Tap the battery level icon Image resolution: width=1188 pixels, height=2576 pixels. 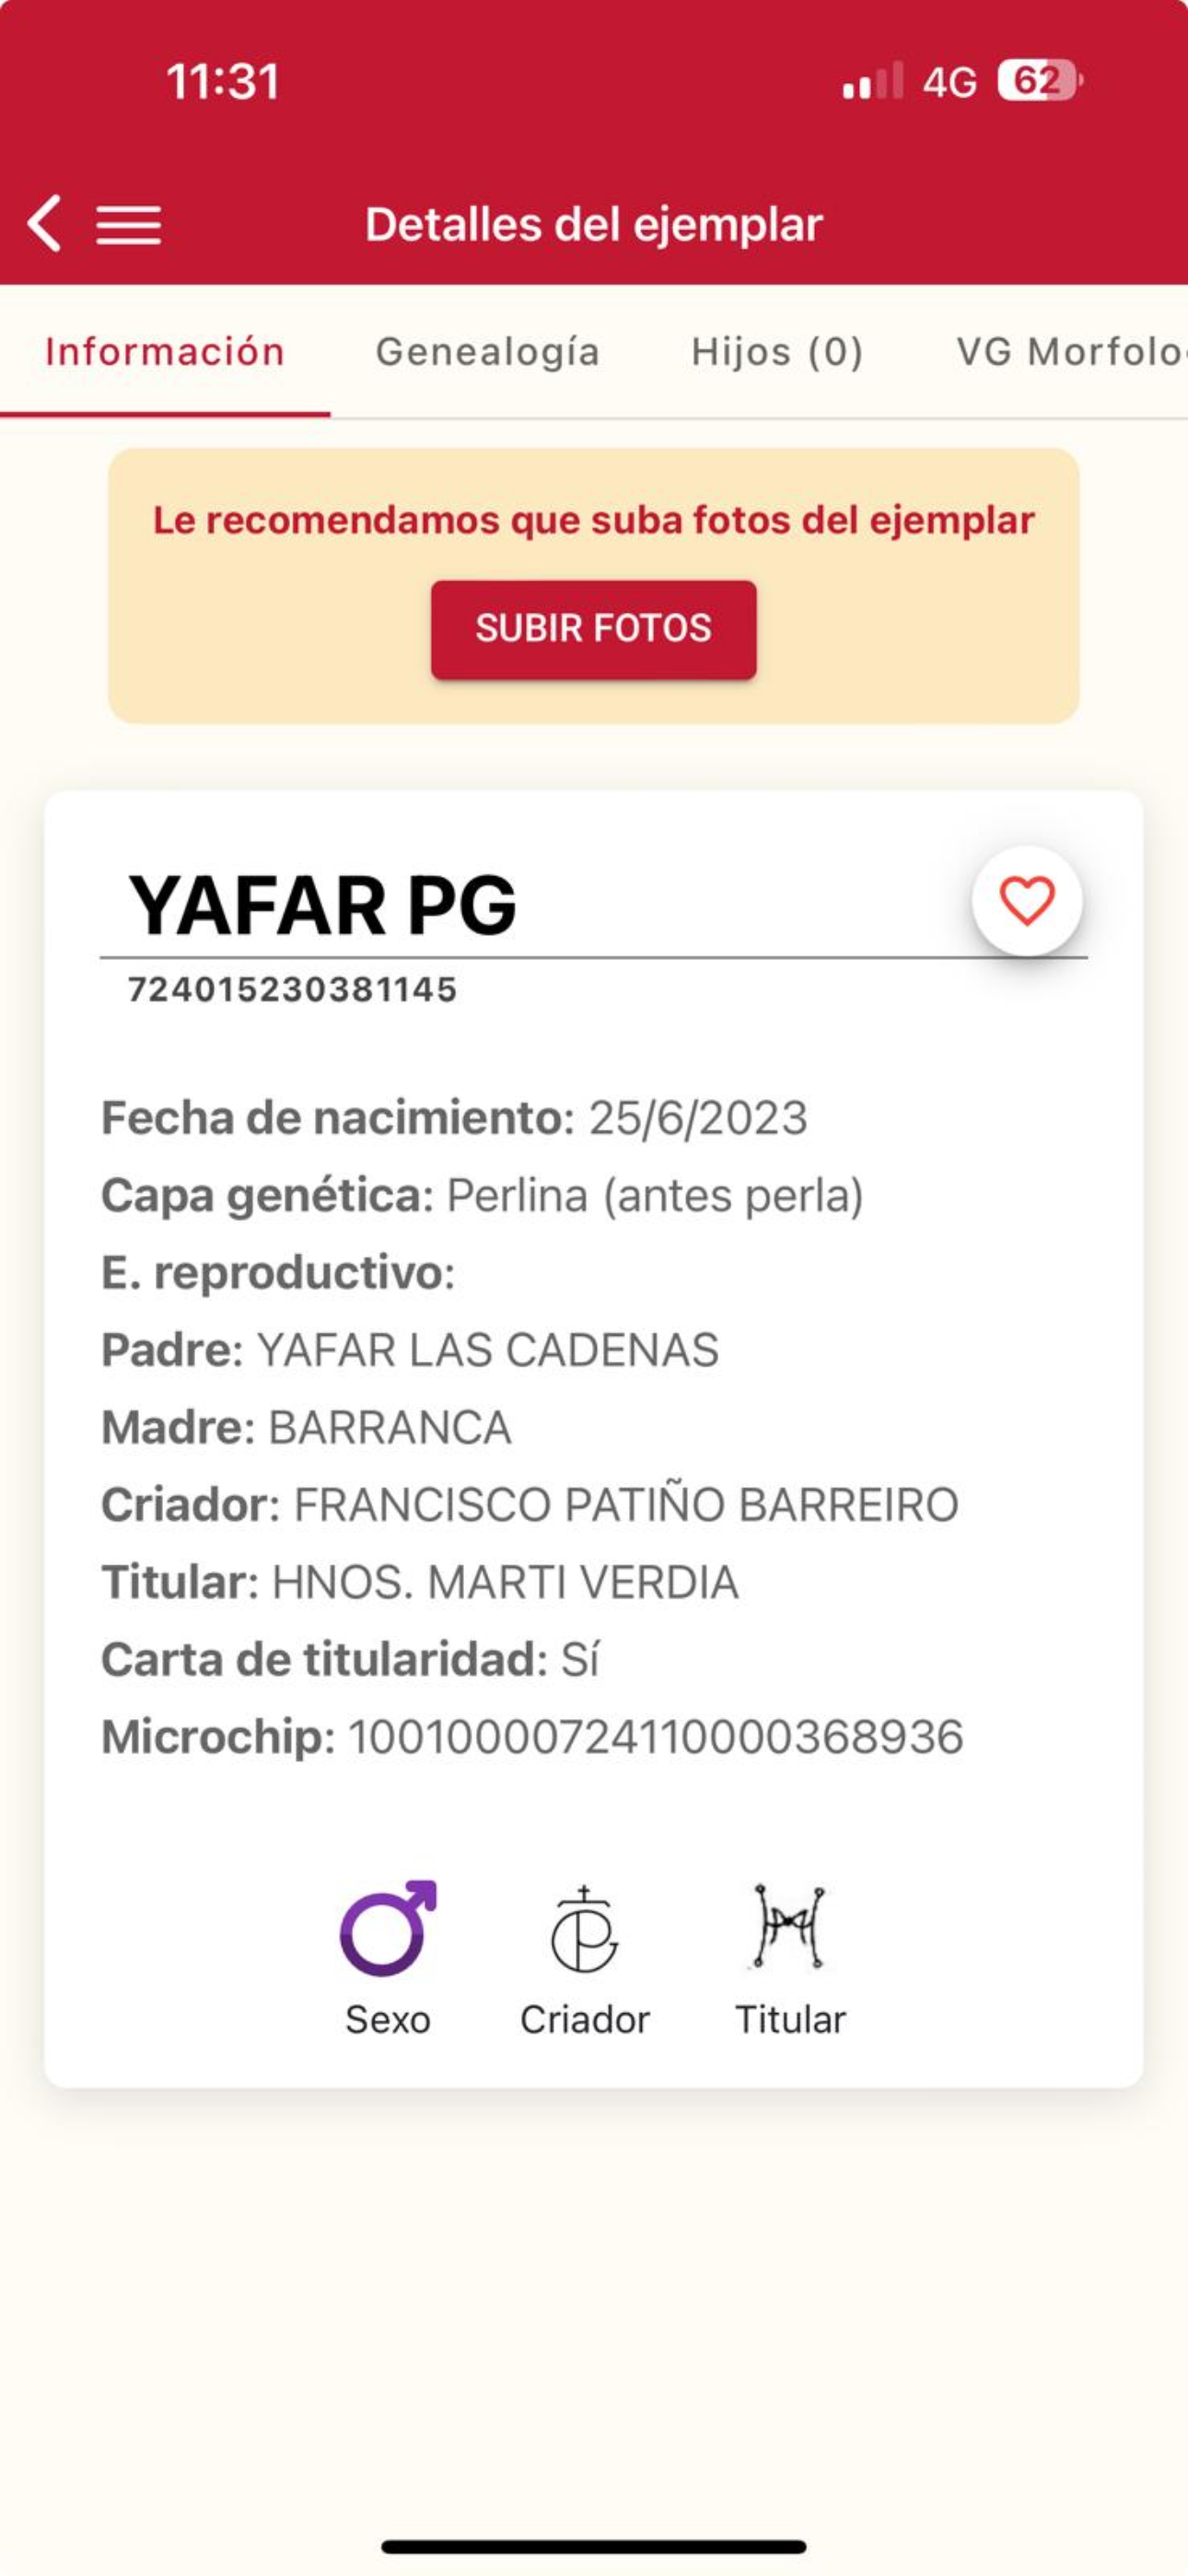point(1039,81)
